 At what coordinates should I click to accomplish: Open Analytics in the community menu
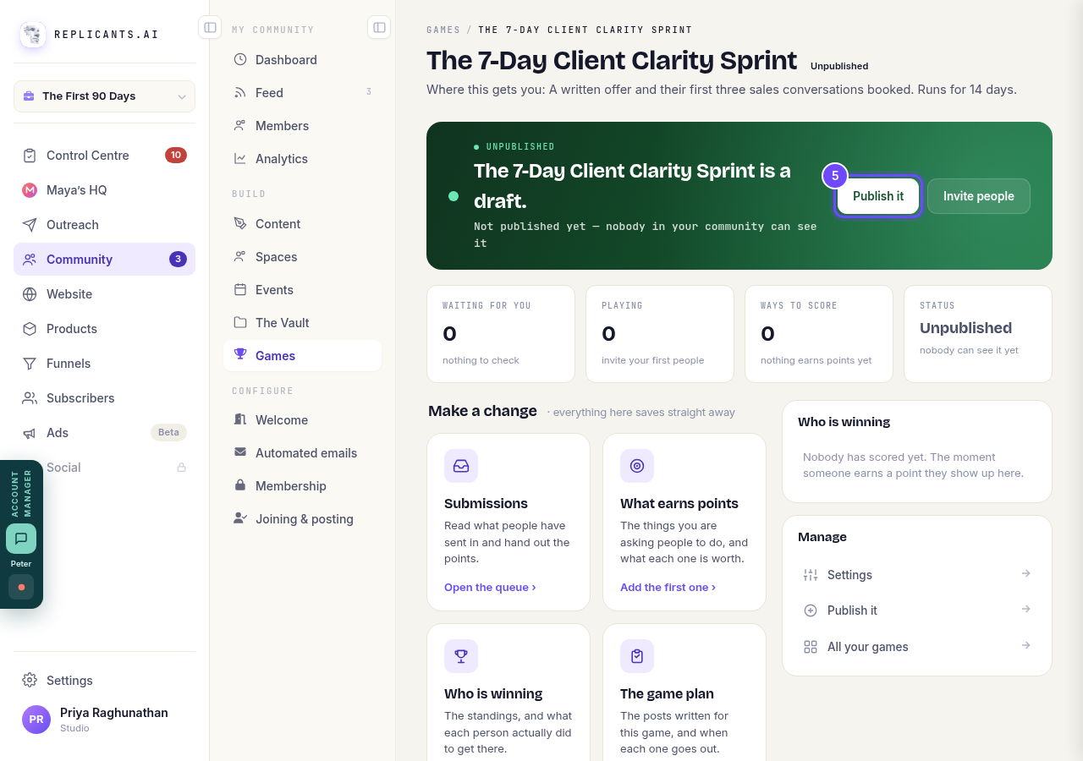click(x=302, y=159)
